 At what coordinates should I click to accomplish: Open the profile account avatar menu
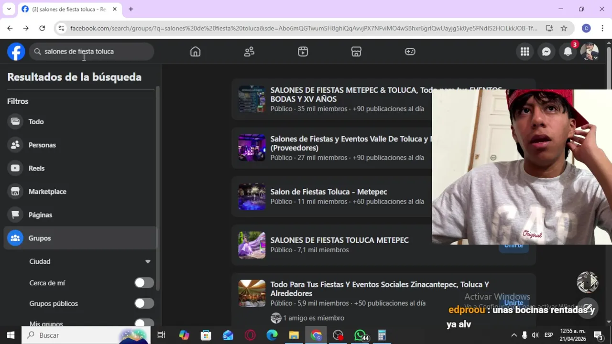coord(590,52)
